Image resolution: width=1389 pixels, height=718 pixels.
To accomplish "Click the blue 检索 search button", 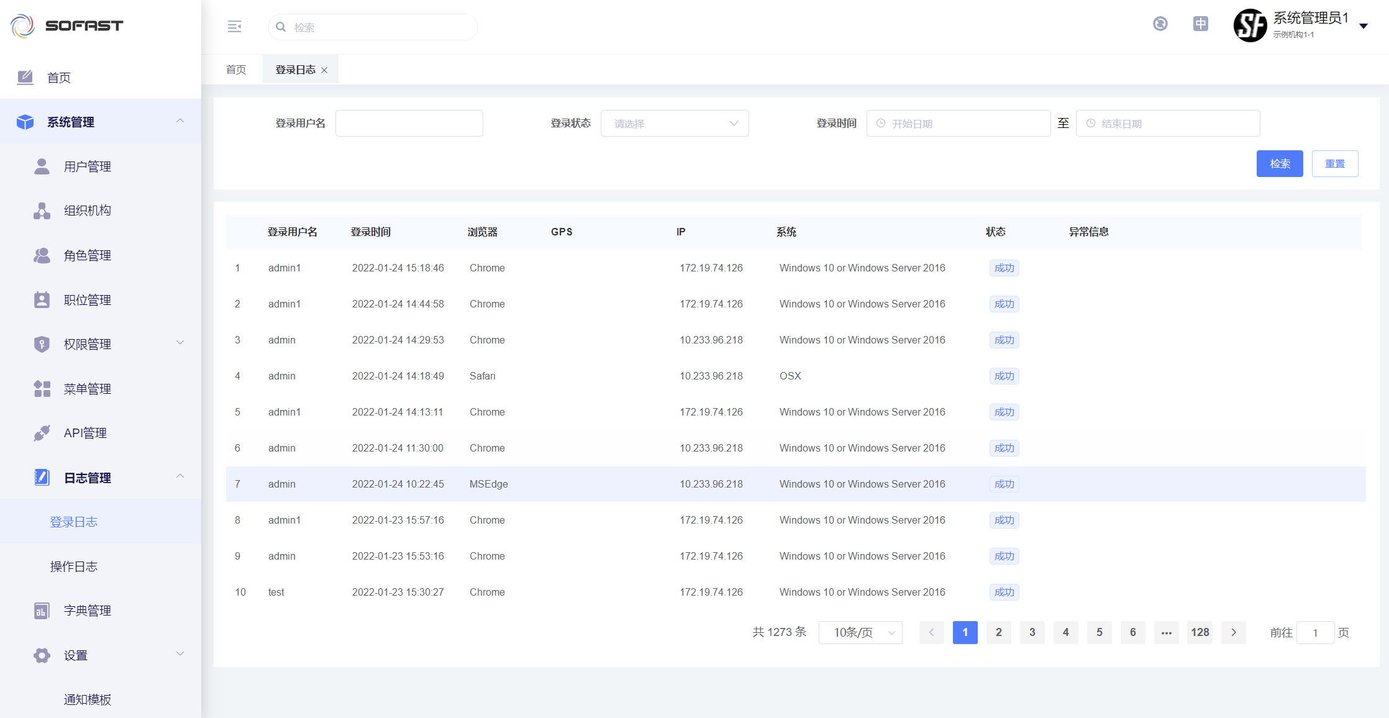I will pos(1279,163).
